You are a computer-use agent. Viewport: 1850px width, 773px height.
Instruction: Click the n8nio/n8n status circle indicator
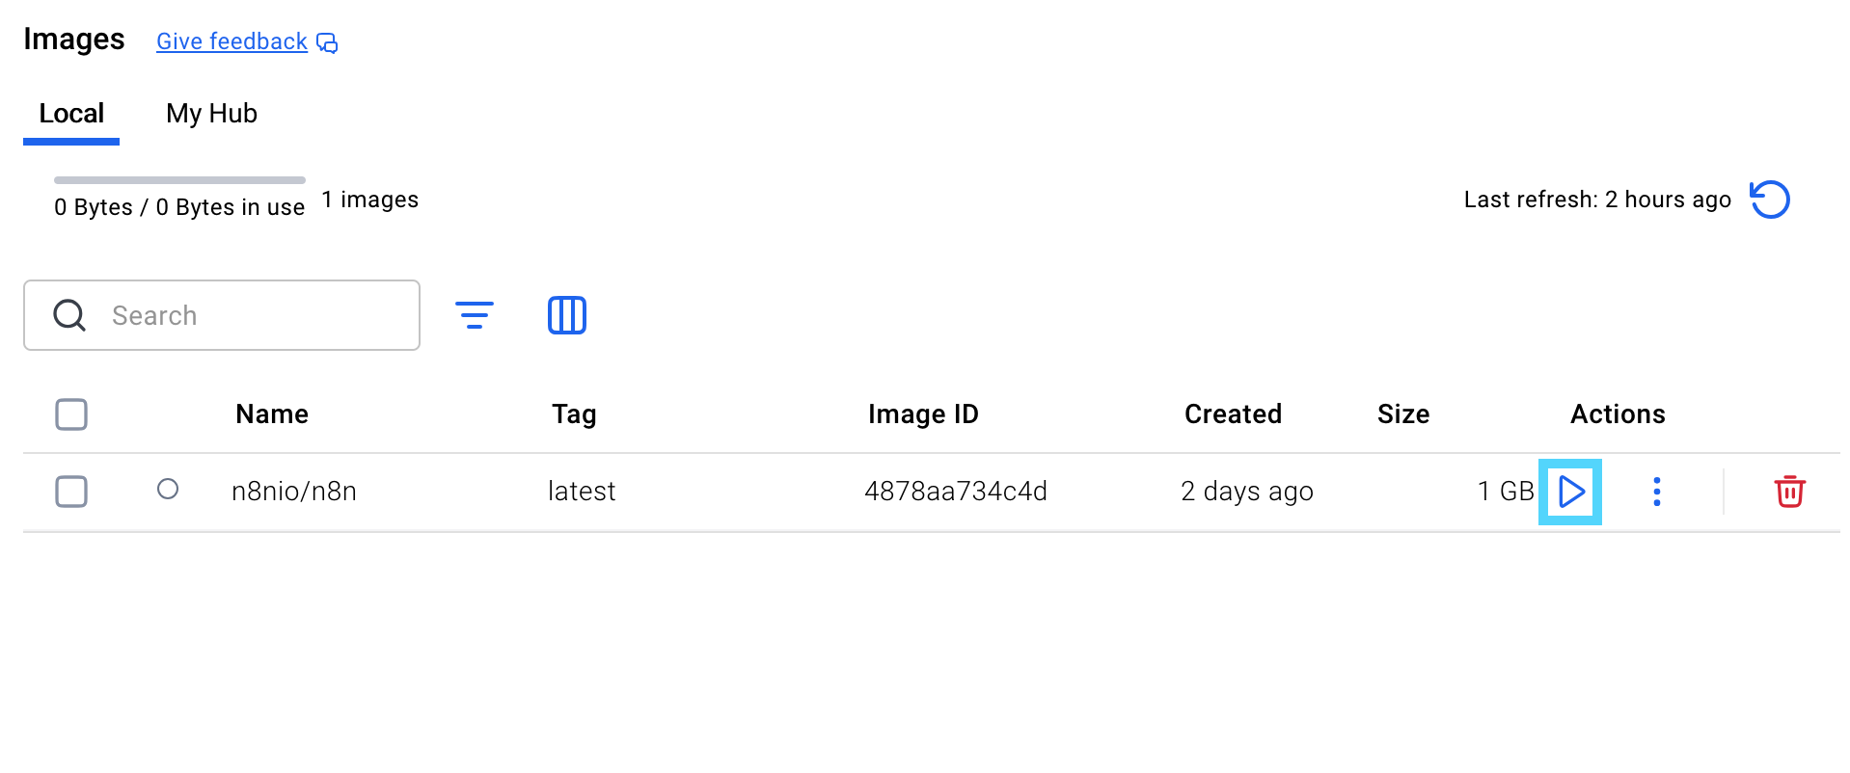pyautogui.click(x=168, y=490)
